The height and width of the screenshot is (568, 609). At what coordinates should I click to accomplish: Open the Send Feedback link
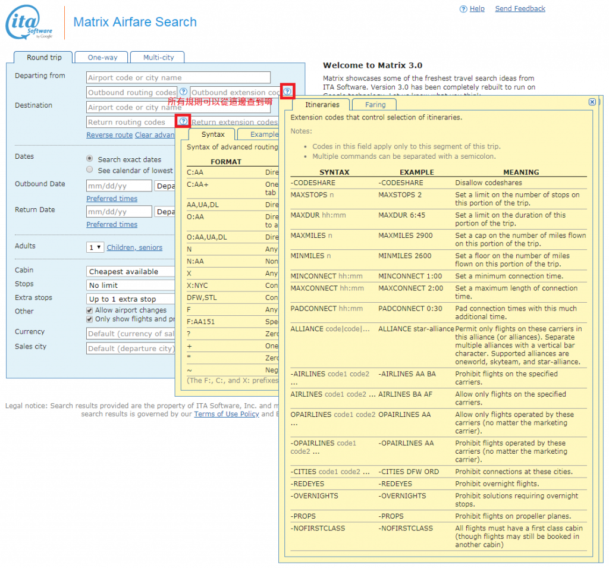pos(520,8)
